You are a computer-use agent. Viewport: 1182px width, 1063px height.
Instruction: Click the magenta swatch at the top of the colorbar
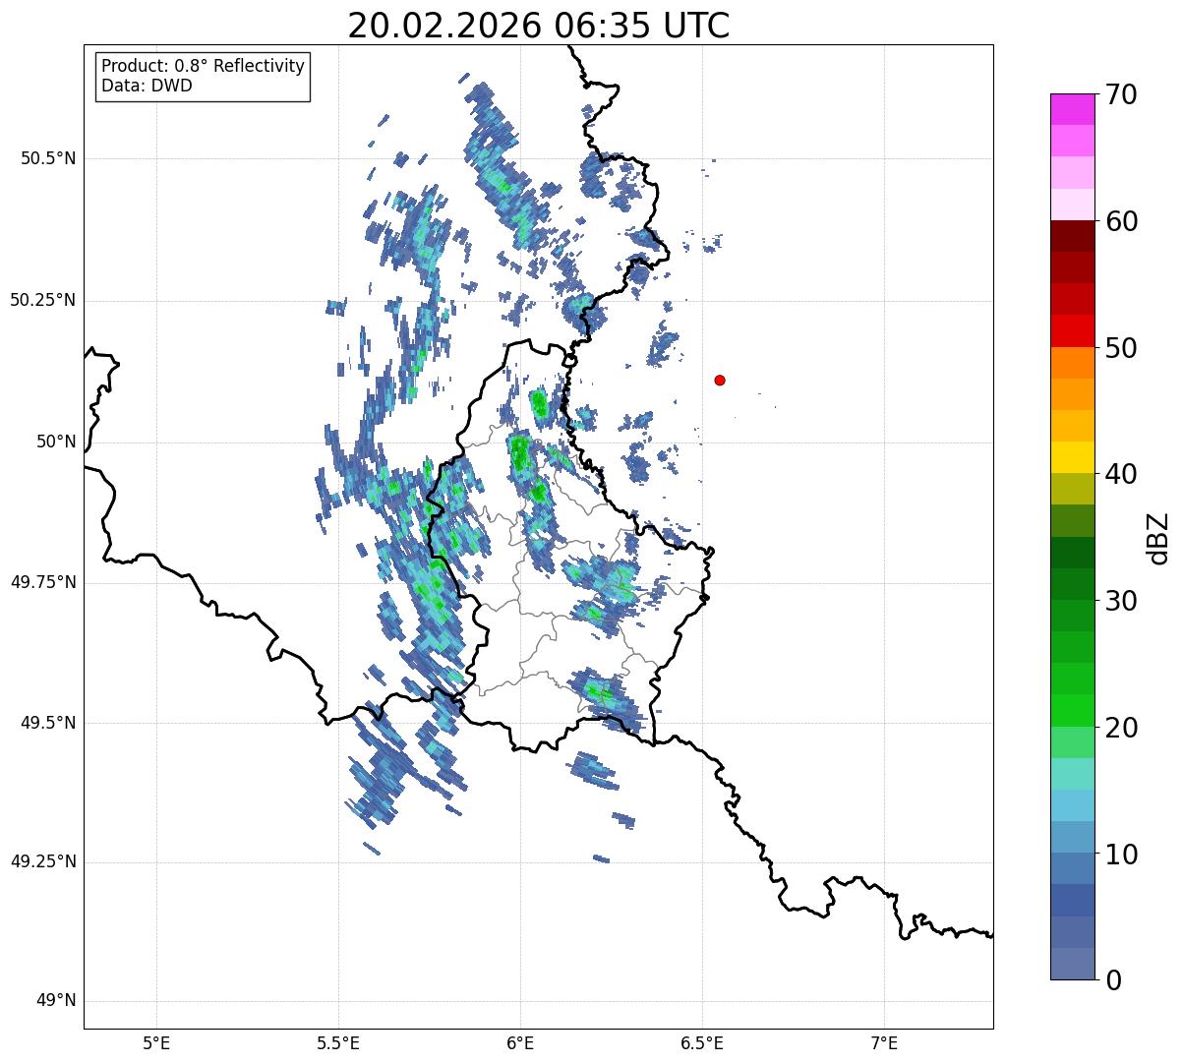1073,109
